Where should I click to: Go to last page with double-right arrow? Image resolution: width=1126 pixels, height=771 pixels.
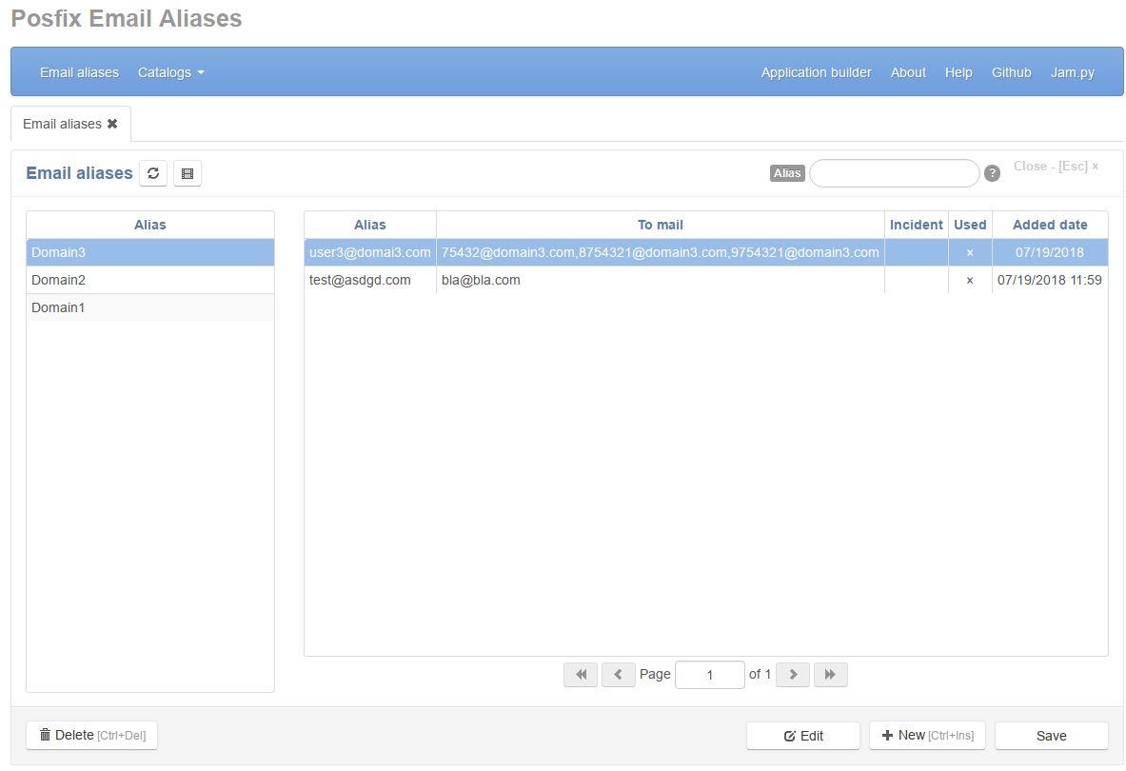click(830, 674)
